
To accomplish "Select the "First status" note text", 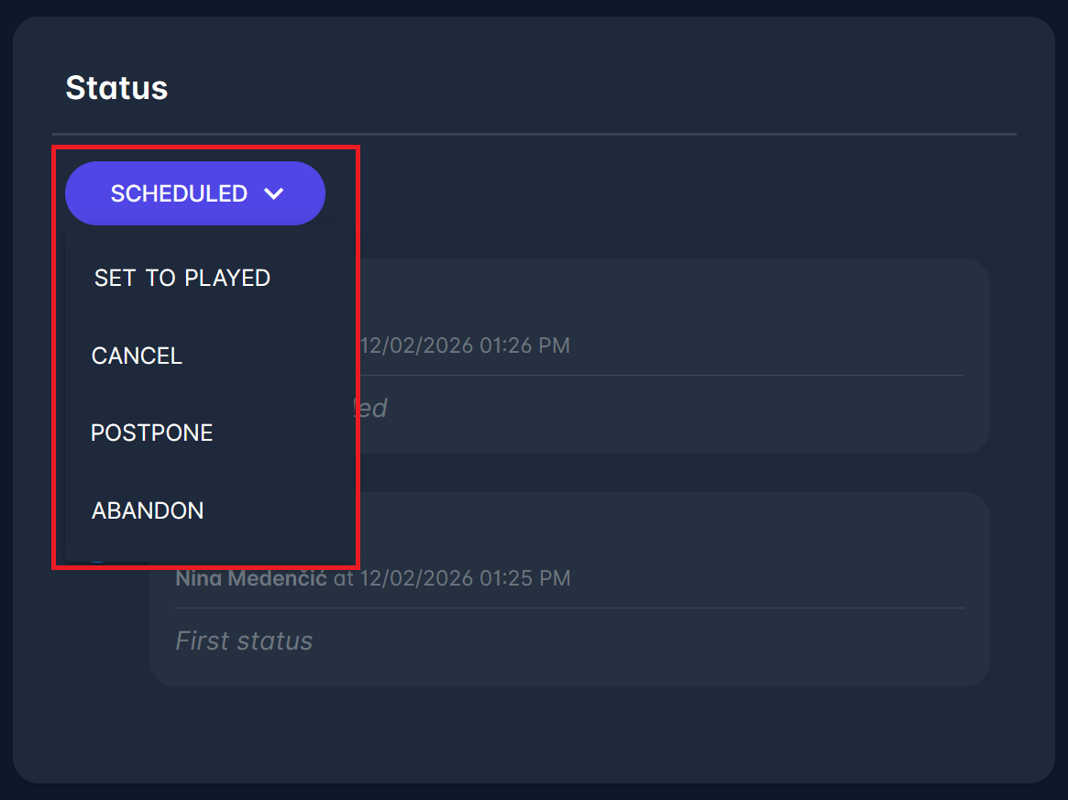I will click(x=244, y=641).
